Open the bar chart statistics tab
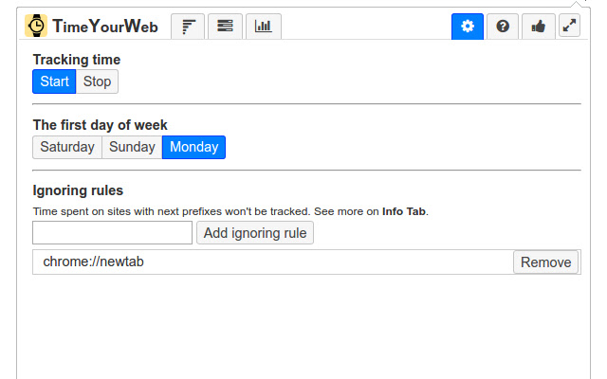 pyautogui.click(x=263, y=27)
